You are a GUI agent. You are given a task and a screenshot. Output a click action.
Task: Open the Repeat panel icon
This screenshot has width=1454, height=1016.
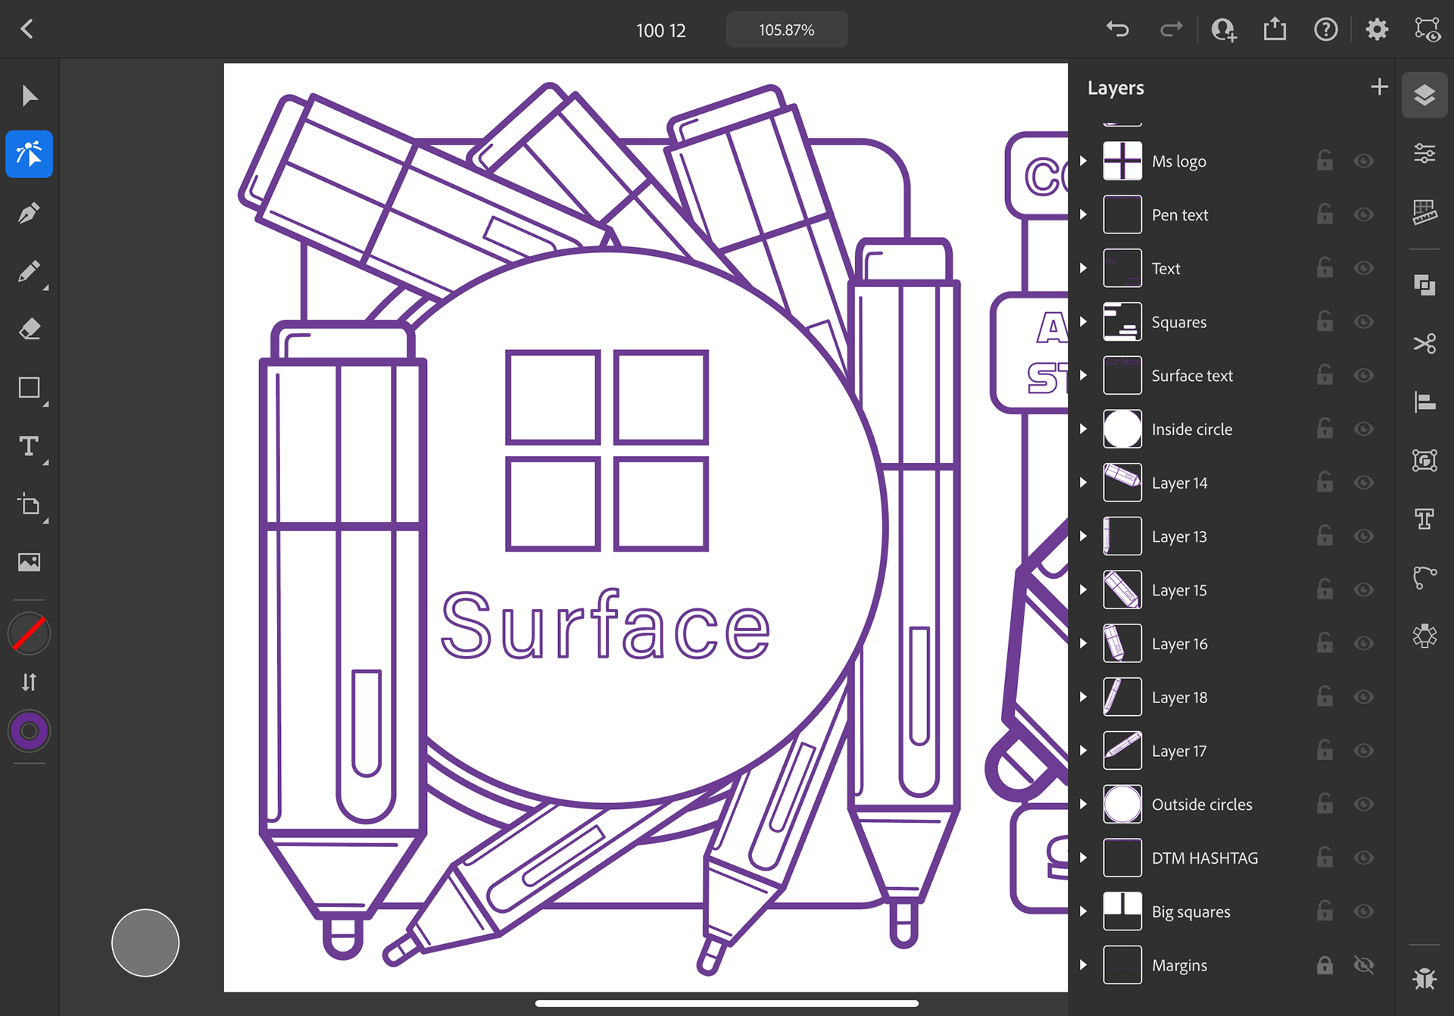[x=1424, y=636]
